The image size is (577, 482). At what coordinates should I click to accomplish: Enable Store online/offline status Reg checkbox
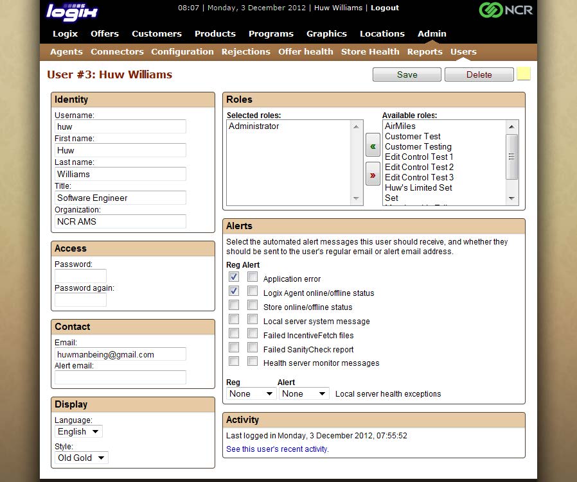click(x=234, y=305)
